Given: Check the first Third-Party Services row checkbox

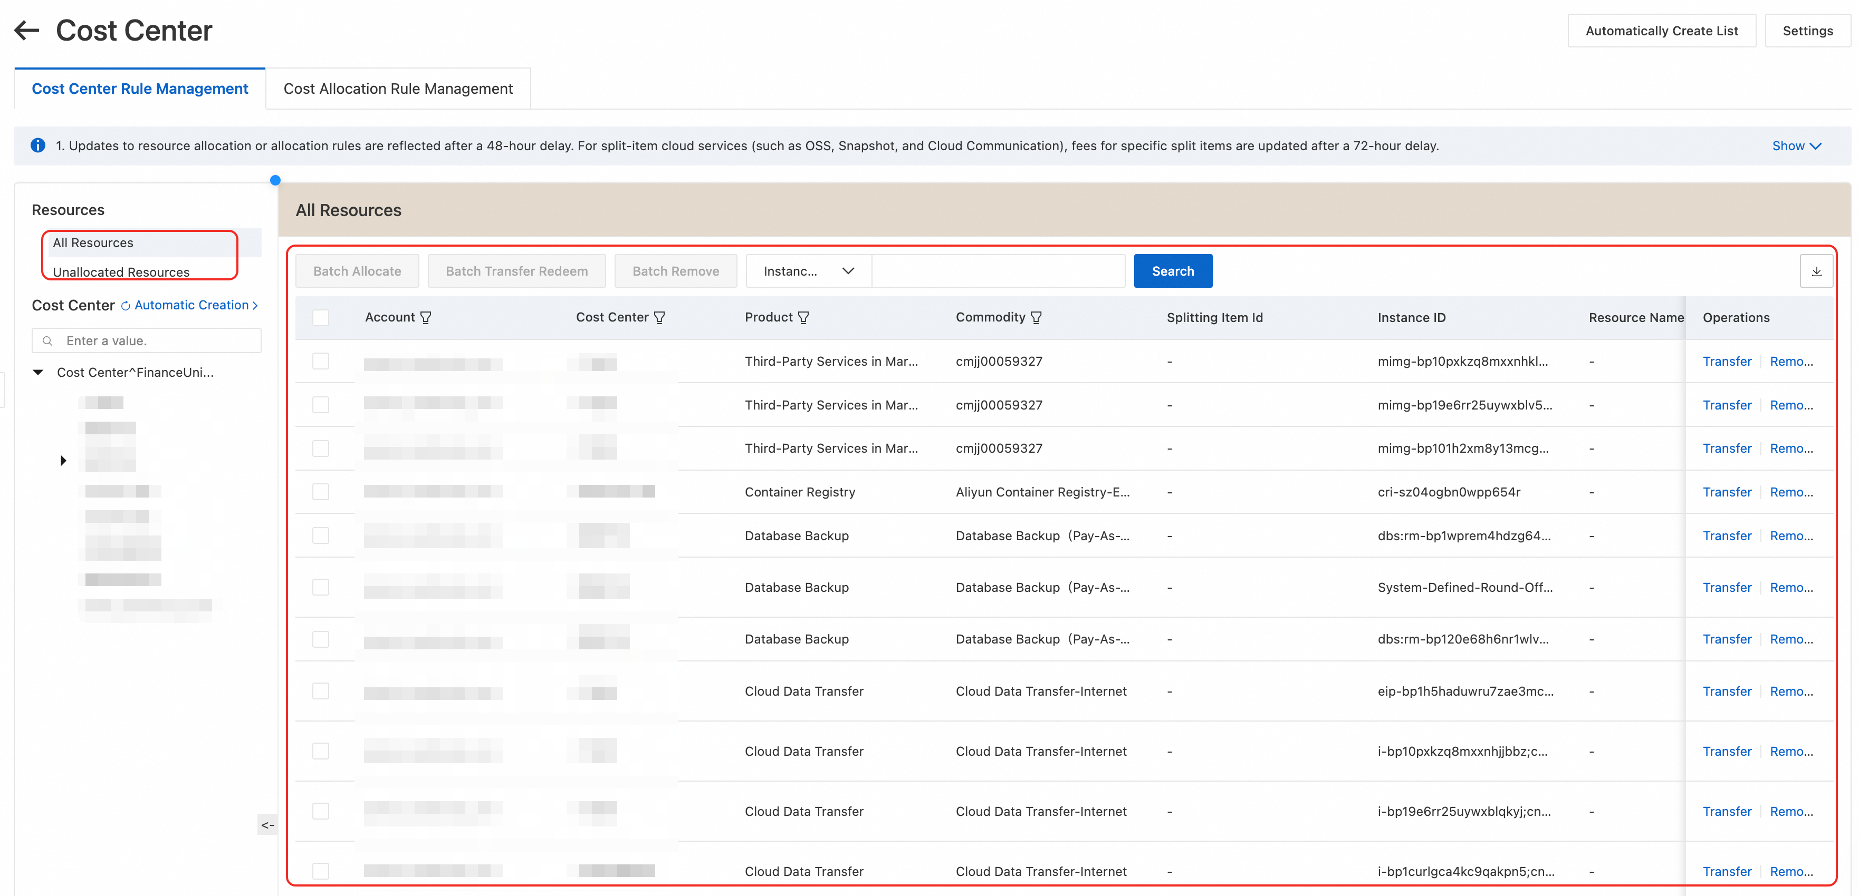Looking at the screenshot, I should pyautogui.click(x=320, y=361).
